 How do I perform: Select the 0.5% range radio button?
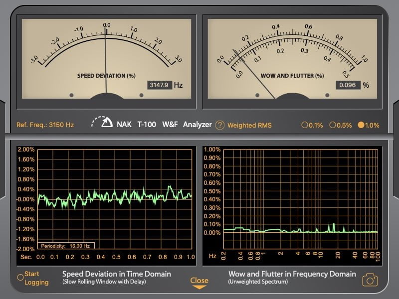(x=333, y=125)
